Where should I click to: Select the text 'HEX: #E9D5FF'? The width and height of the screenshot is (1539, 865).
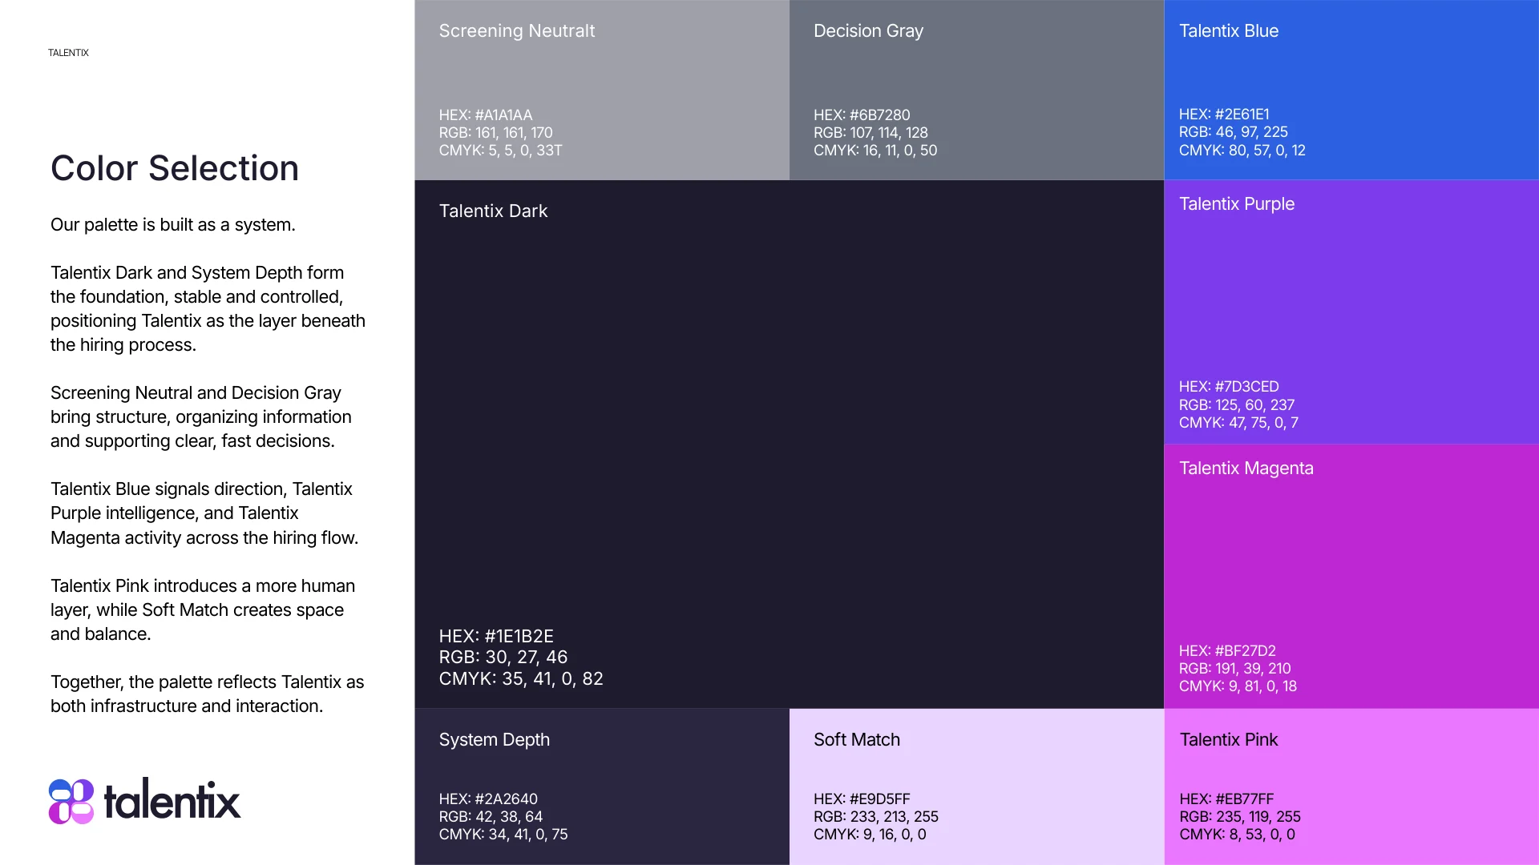862,799
